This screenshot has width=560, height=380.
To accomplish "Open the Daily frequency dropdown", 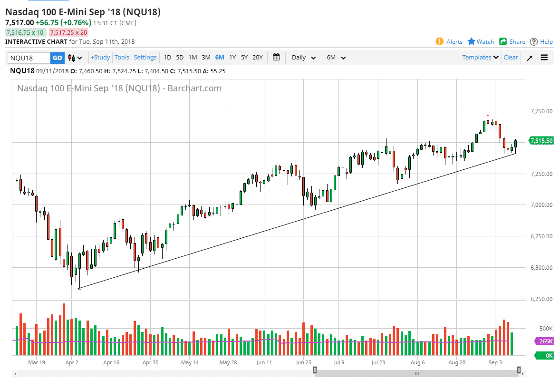I will tap(302, 57).
